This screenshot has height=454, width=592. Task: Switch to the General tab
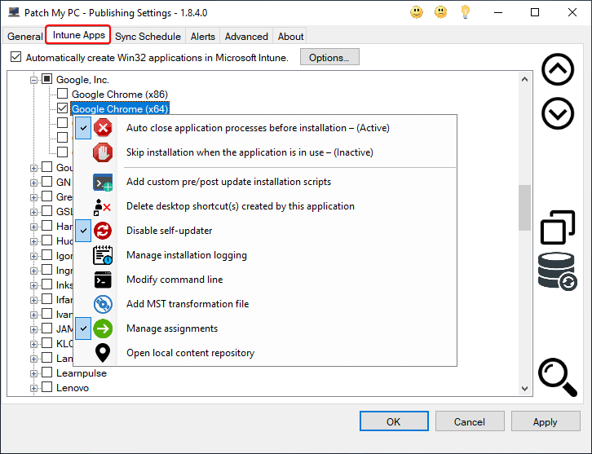(x=25, y=36)
